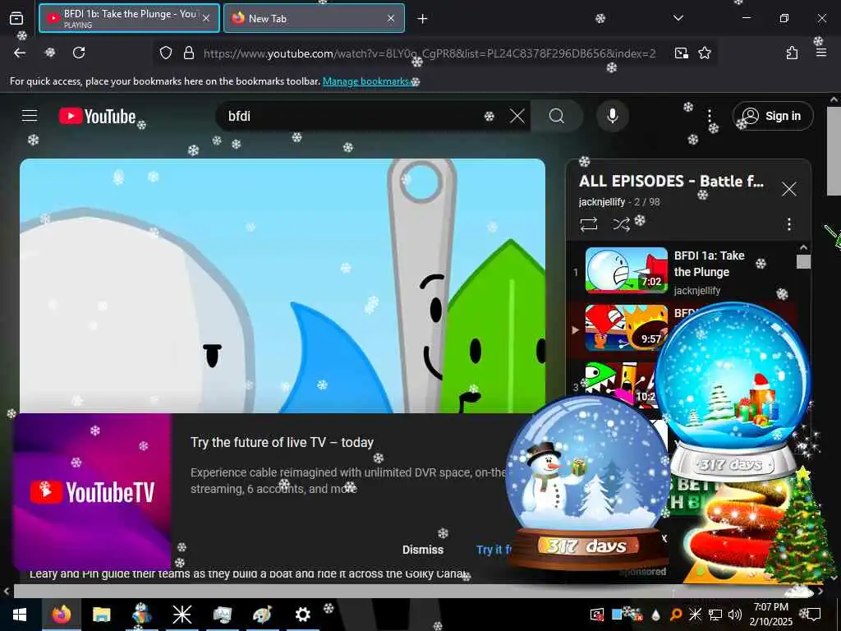Click the YouTube URL address bar
This screenshot has width=841, height=631.
429,53
